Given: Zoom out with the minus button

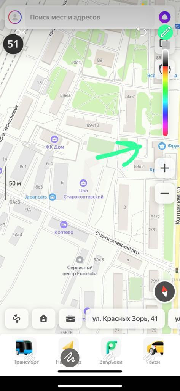Looking at the screenshot, I should pos(164,193).
